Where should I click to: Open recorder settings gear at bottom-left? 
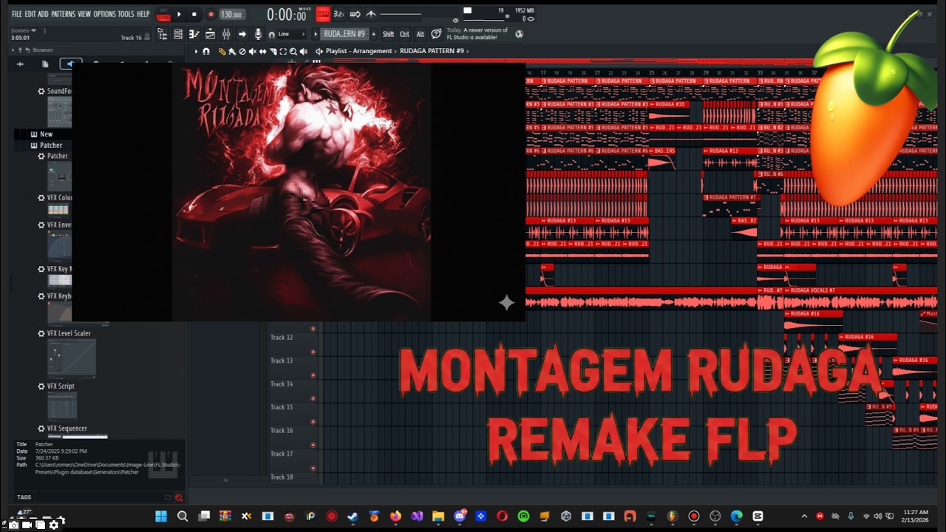click(53, 525)
